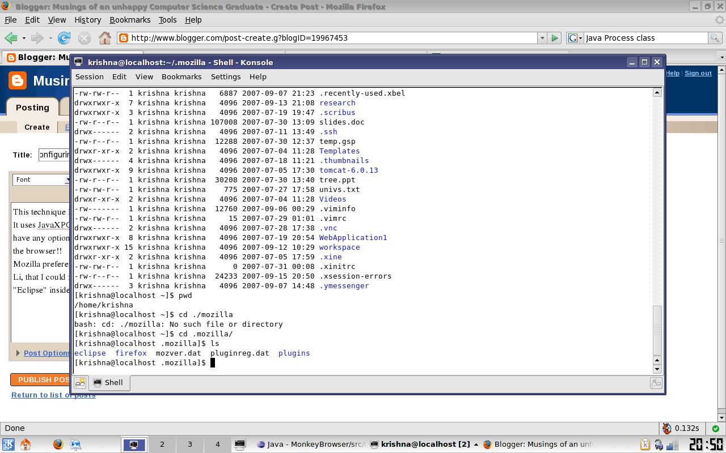Activate the Blogger: Musings taskbar entry
The width and height of the screenshot is (726, 453).
[538, 445]
